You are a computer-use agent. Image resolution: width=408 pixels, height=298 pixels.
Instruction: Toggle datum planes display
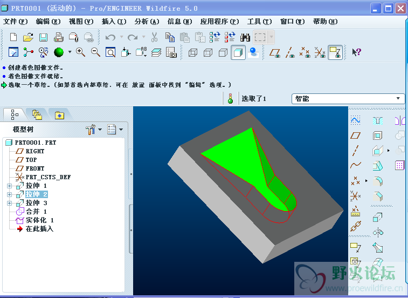pos(275,52)
